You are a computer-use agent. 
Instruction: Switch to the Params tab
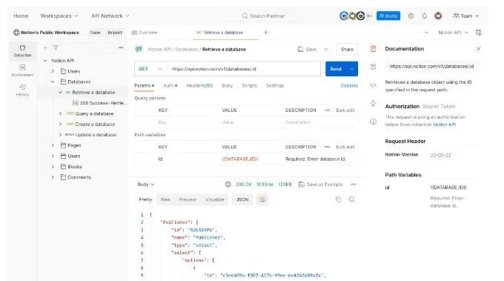[144, 85]
